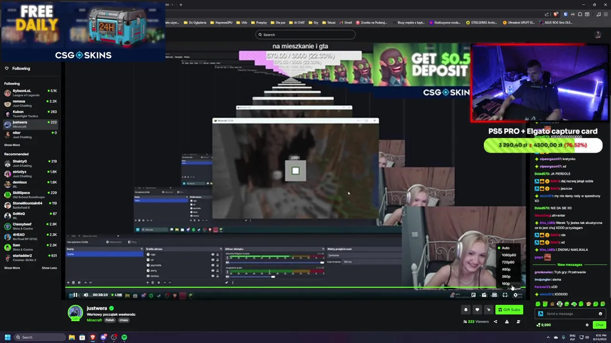611x343 pixels.
Task: Open Classybeef recommended channel
Action: click(31, 226)
